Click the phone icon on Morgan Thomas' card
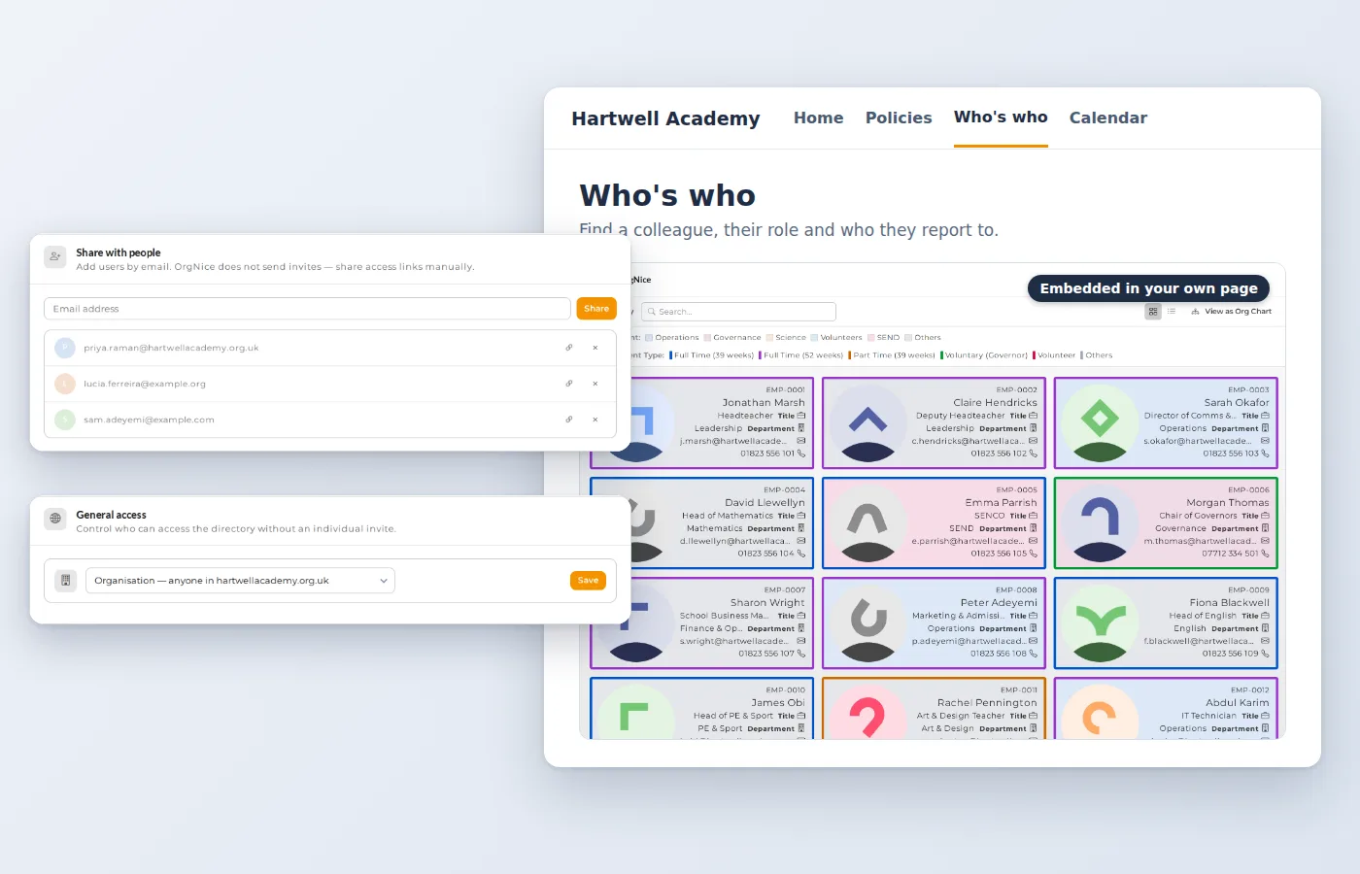Screen dimensions: 1360x874 click(x=1265, y=554)
